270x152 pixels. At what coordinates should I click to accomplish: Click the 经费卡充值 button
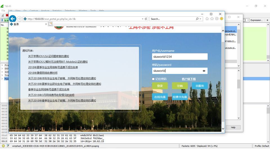point(180,97)
